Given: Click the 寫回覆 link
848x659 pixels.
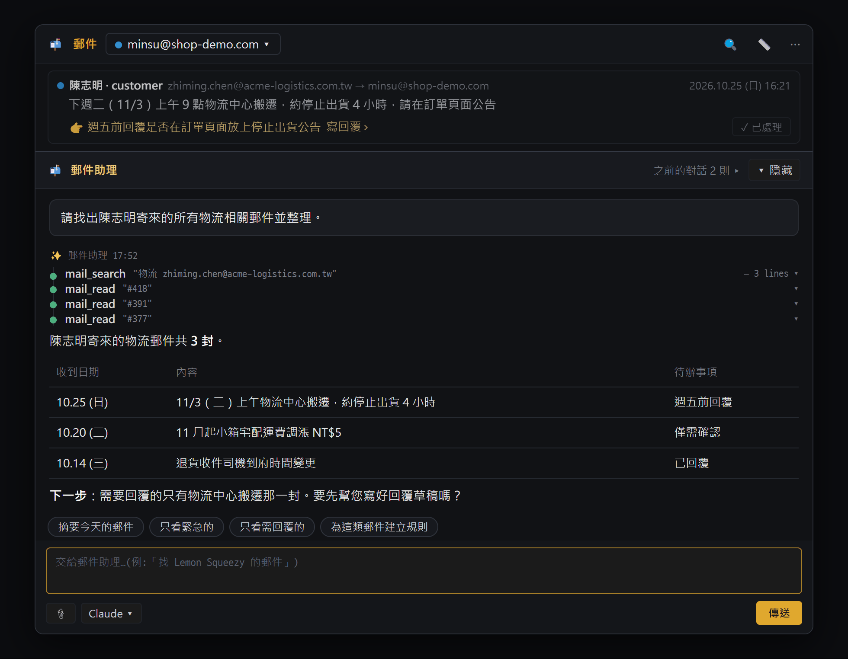Looking at the screenshot, I should 347,127.
